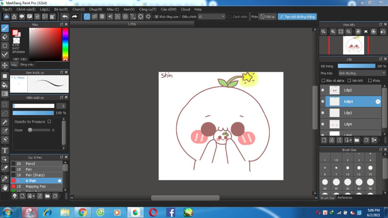Select the Eyedropper tool
Screen dimensions: 388x218
click(x=5, y=179)
